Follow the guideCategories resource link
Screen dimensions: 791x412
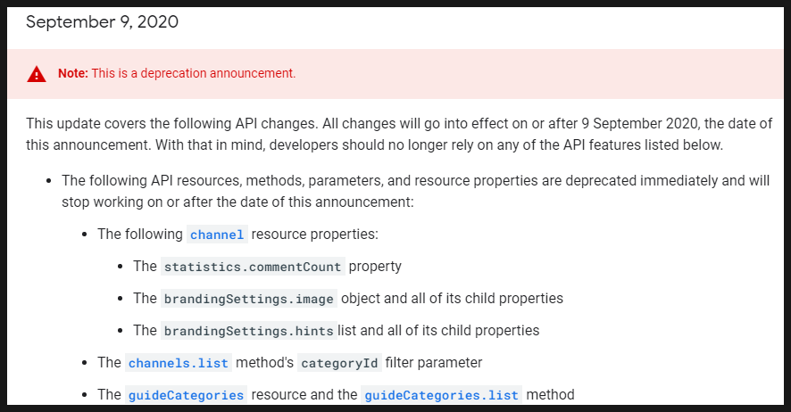click(186, 394)
